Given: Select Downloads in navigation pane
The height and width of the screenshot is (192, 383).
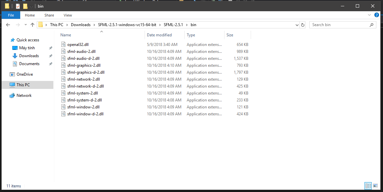Looking at the screenshot, I should click(29, 56).
